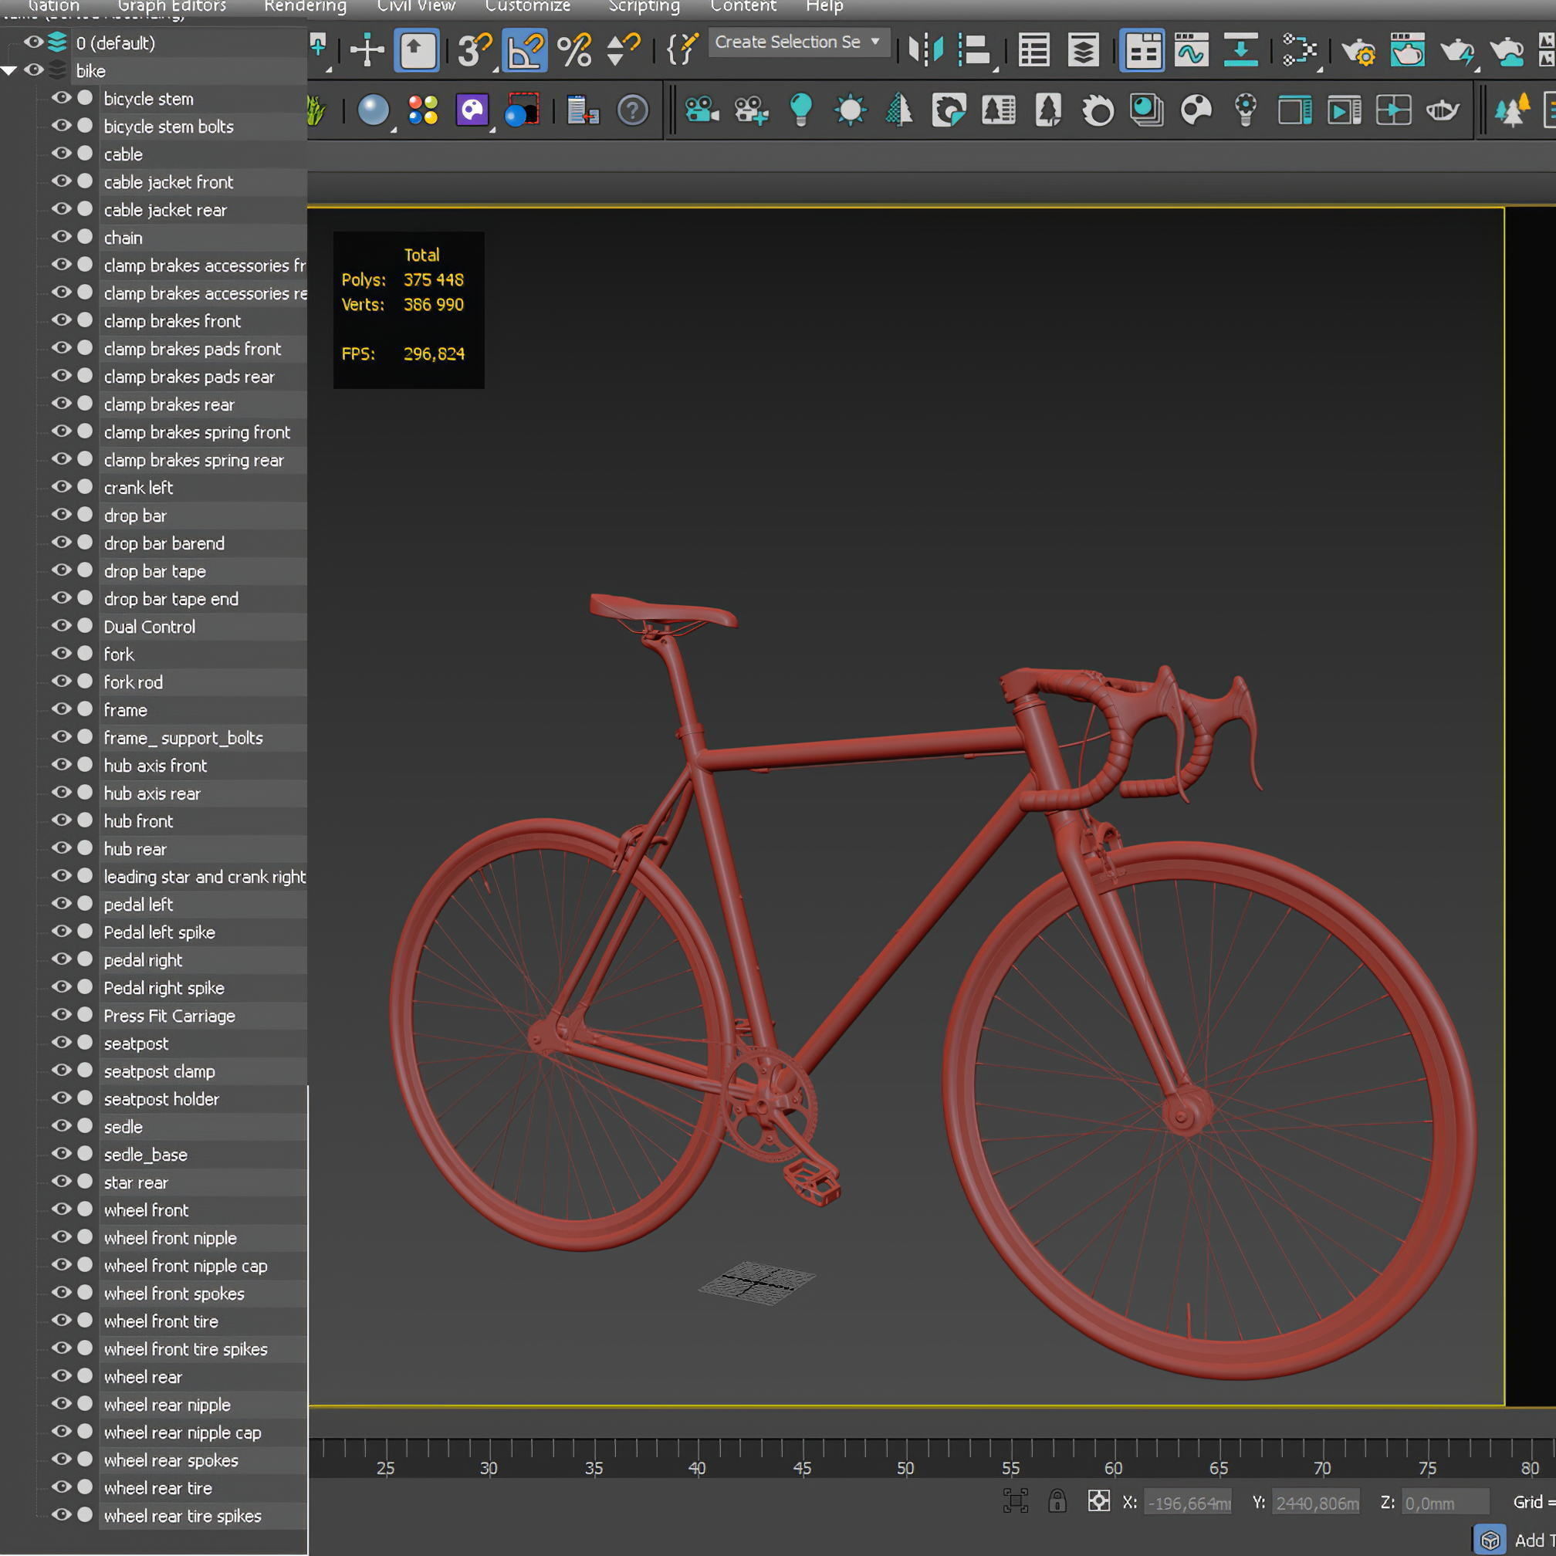Toggle the eye for frame
The width and height of the screenshot is (1556, 1556).
click(x=61, y=709)
